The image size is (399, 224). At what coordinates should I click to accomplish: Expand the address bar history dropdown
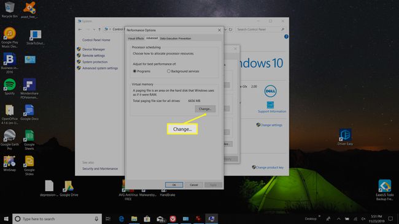pos(225,29)
